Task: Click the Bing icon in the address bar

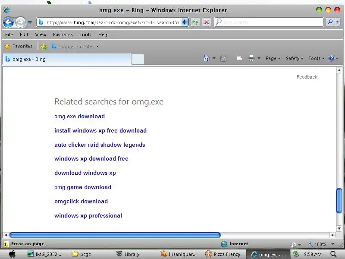Action: [x=41, y=22]
